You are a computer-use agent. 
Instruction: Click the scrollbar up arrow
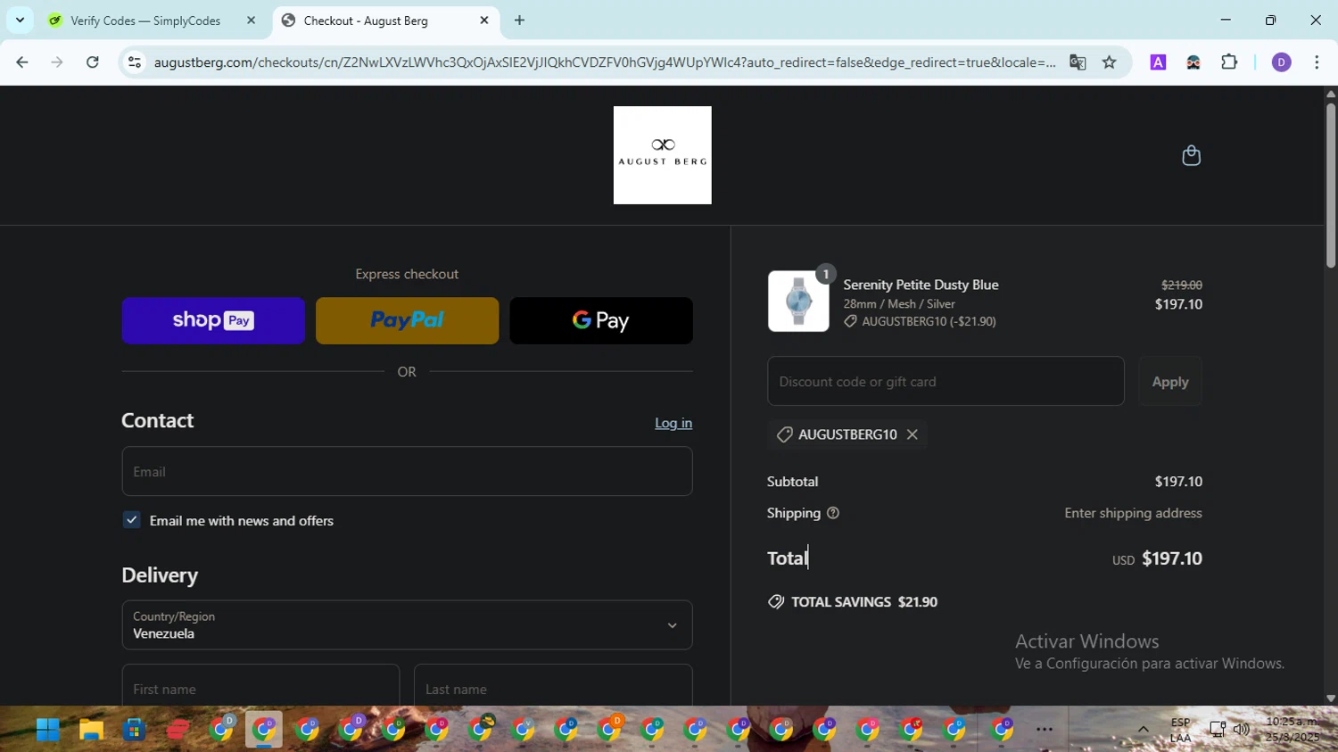pyautogui.click(x=1331, y=93)
